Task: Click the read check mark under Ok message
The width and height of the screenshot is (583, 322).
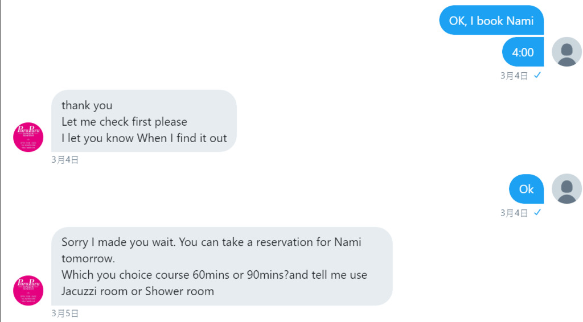Action: click(537, 212)
